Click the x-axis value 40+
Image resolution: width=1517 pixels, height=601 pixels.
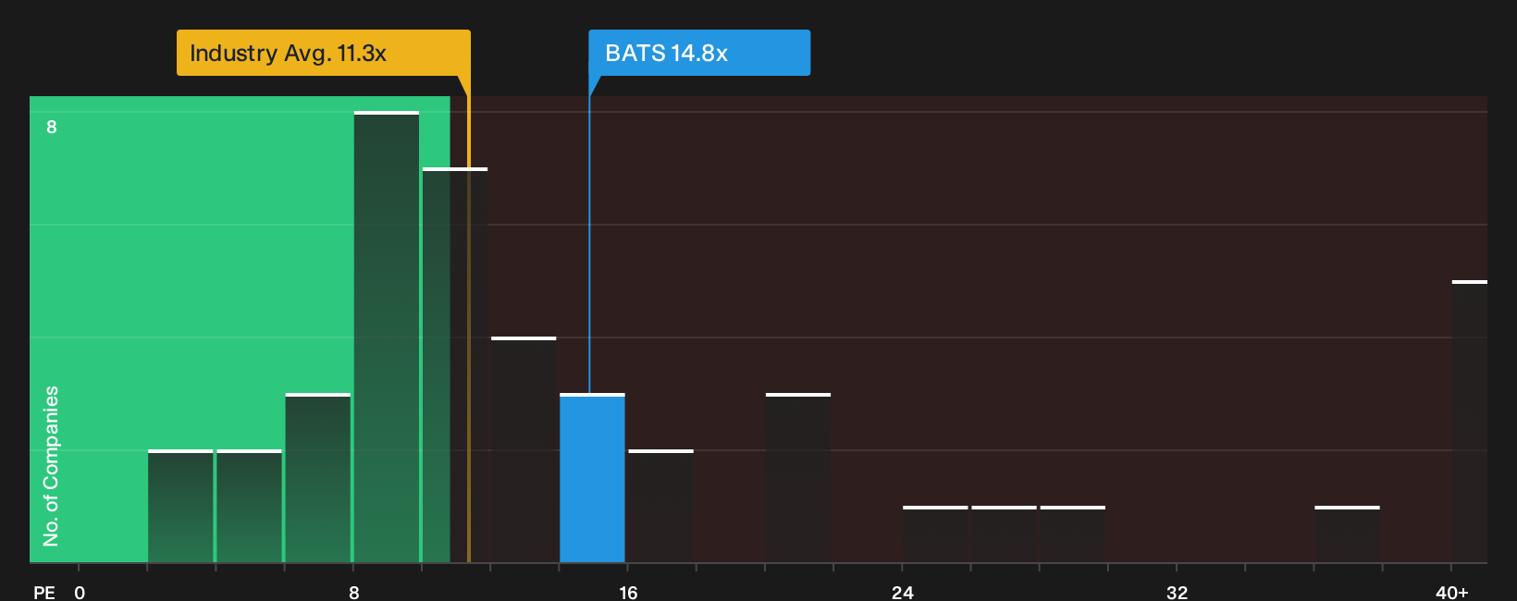pos(1452,592)
